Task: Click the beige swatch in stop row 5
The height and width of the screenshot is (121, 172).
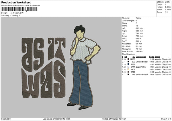Action: pyautogui.click(x=128, y=69)
